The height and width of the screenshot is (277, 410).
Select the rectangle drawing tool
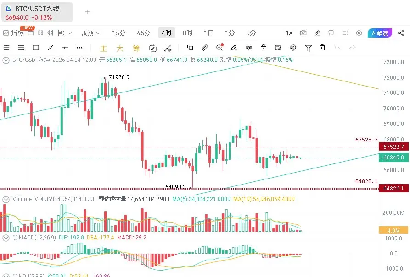point(36,48)
